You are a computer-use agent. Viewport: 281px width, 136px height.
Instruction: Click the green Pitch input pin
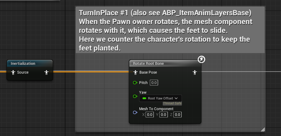135,83
